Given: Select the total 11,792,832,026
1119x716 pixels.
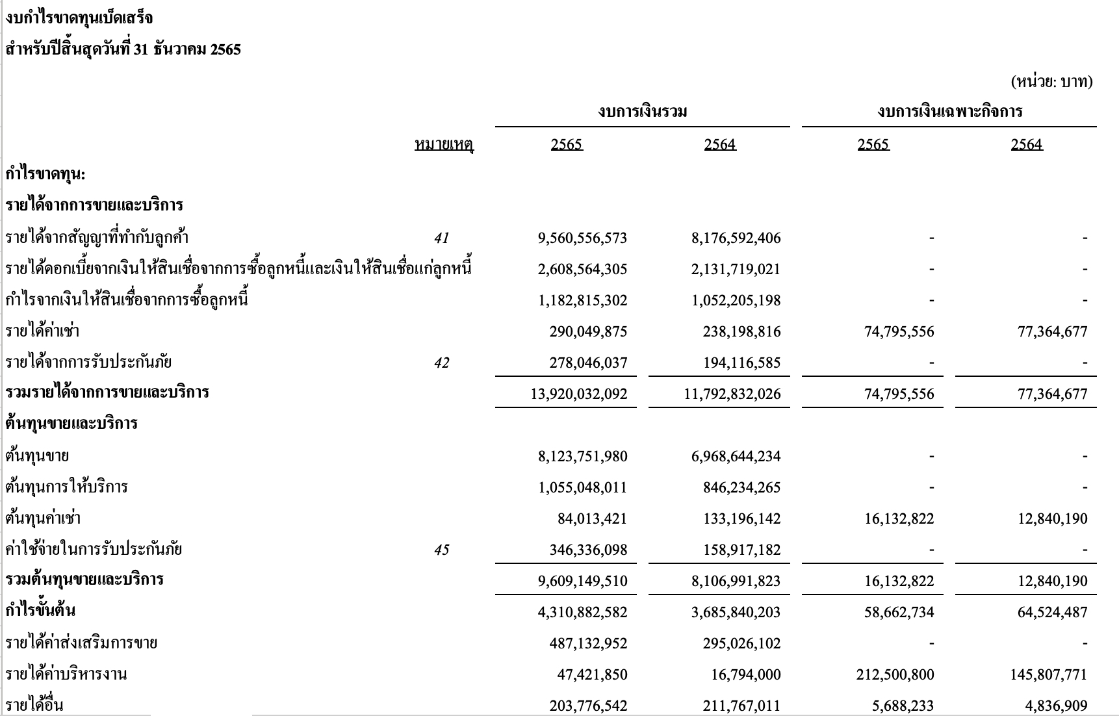Looking at the screenshot, I should tap(733, 394).
